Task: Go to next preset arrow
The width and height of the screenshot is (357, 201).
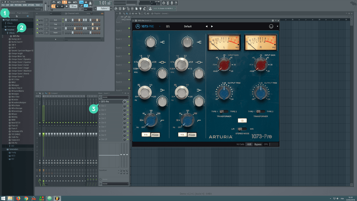Action: coord(212,26)
